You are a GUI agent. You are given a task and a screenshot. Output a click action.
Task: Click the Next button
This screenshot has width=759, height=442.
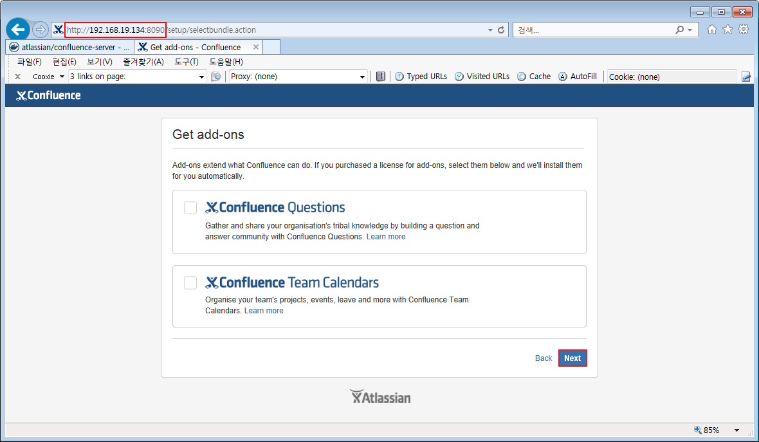(x=572, y=358)
